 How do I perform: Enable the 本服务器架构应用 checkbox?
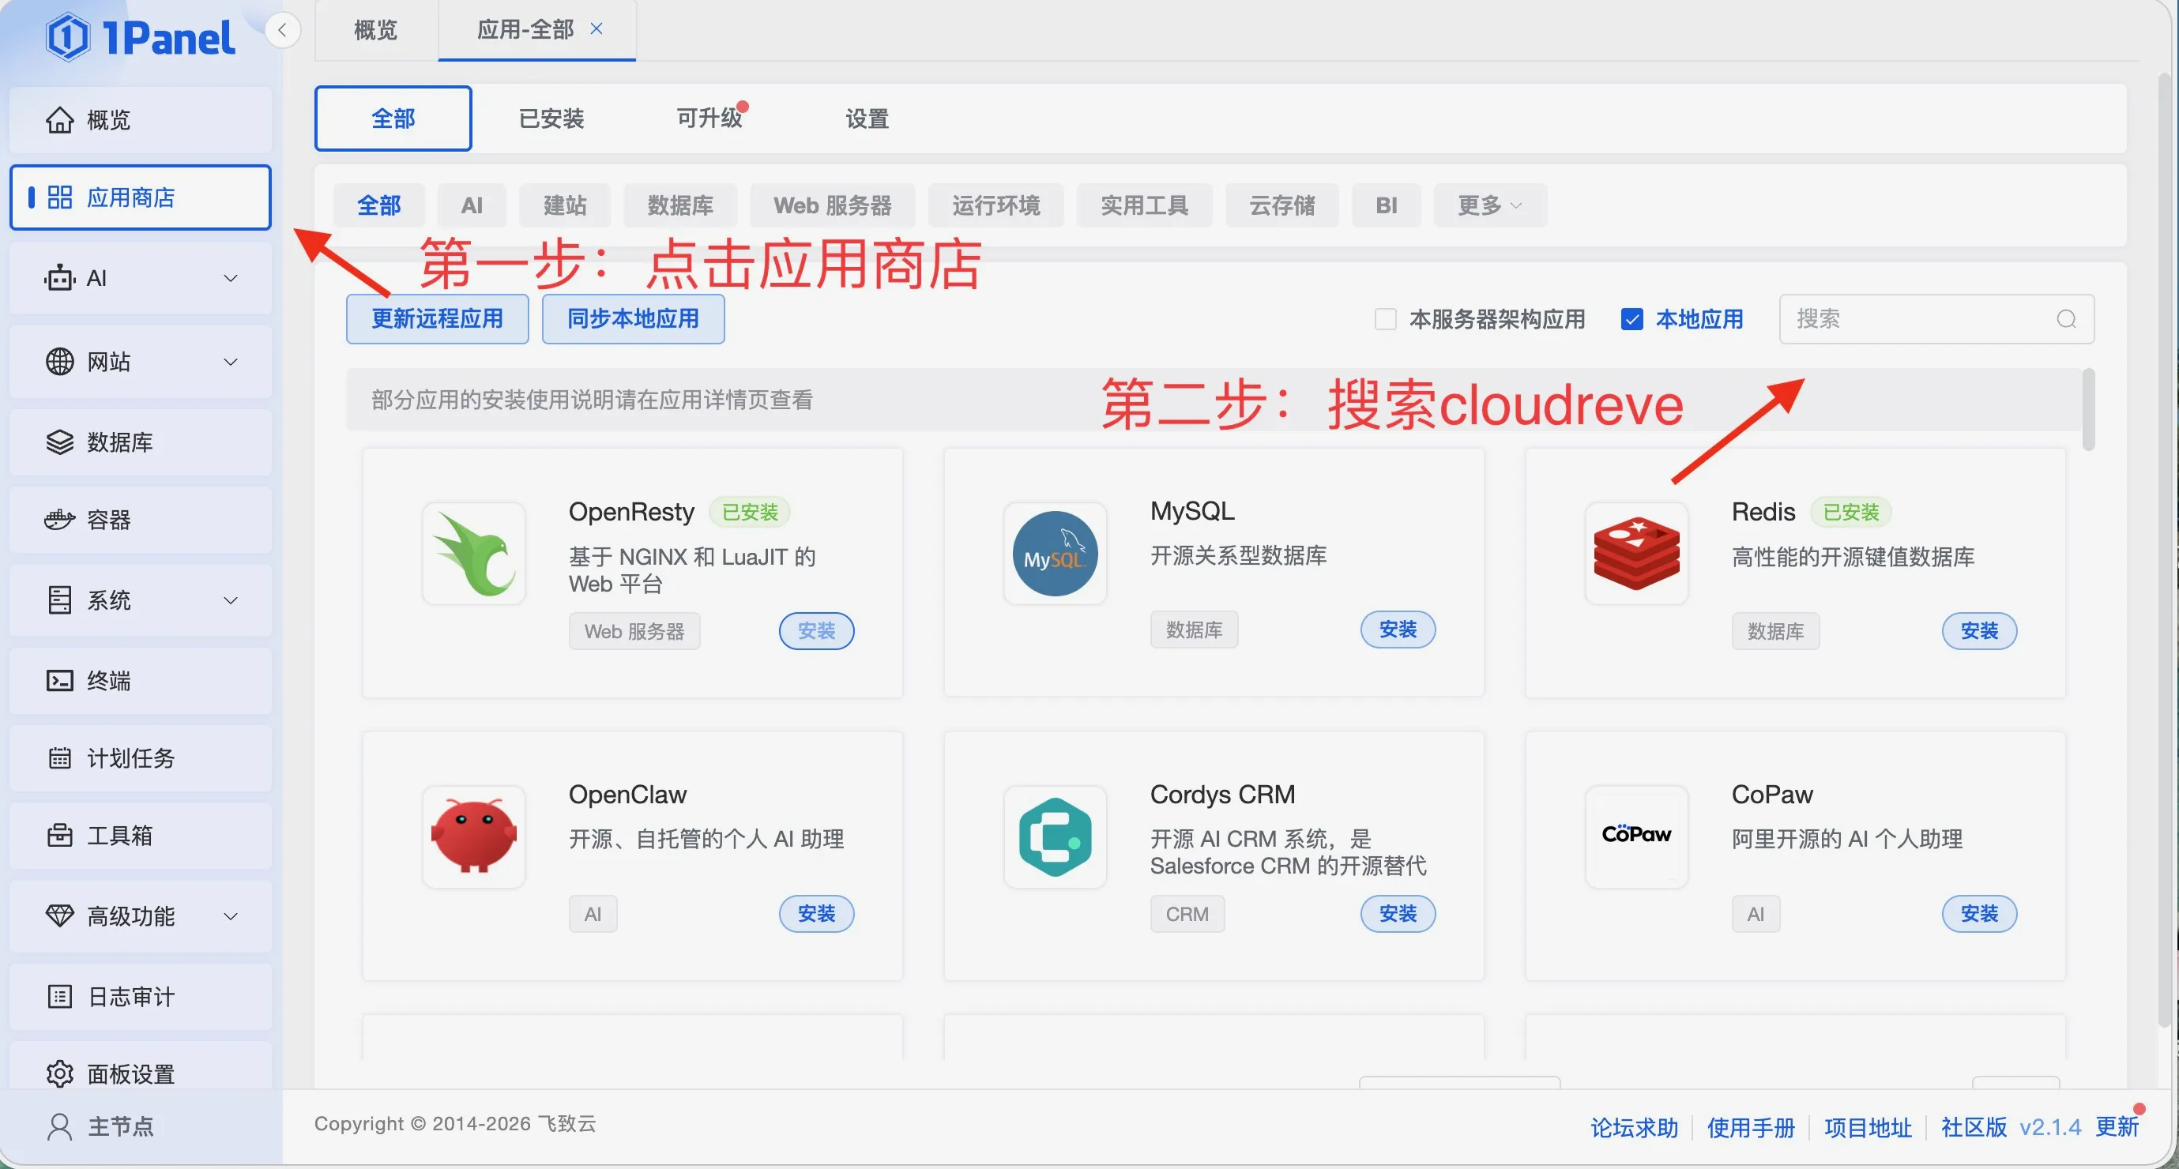tap(1385, 319)
